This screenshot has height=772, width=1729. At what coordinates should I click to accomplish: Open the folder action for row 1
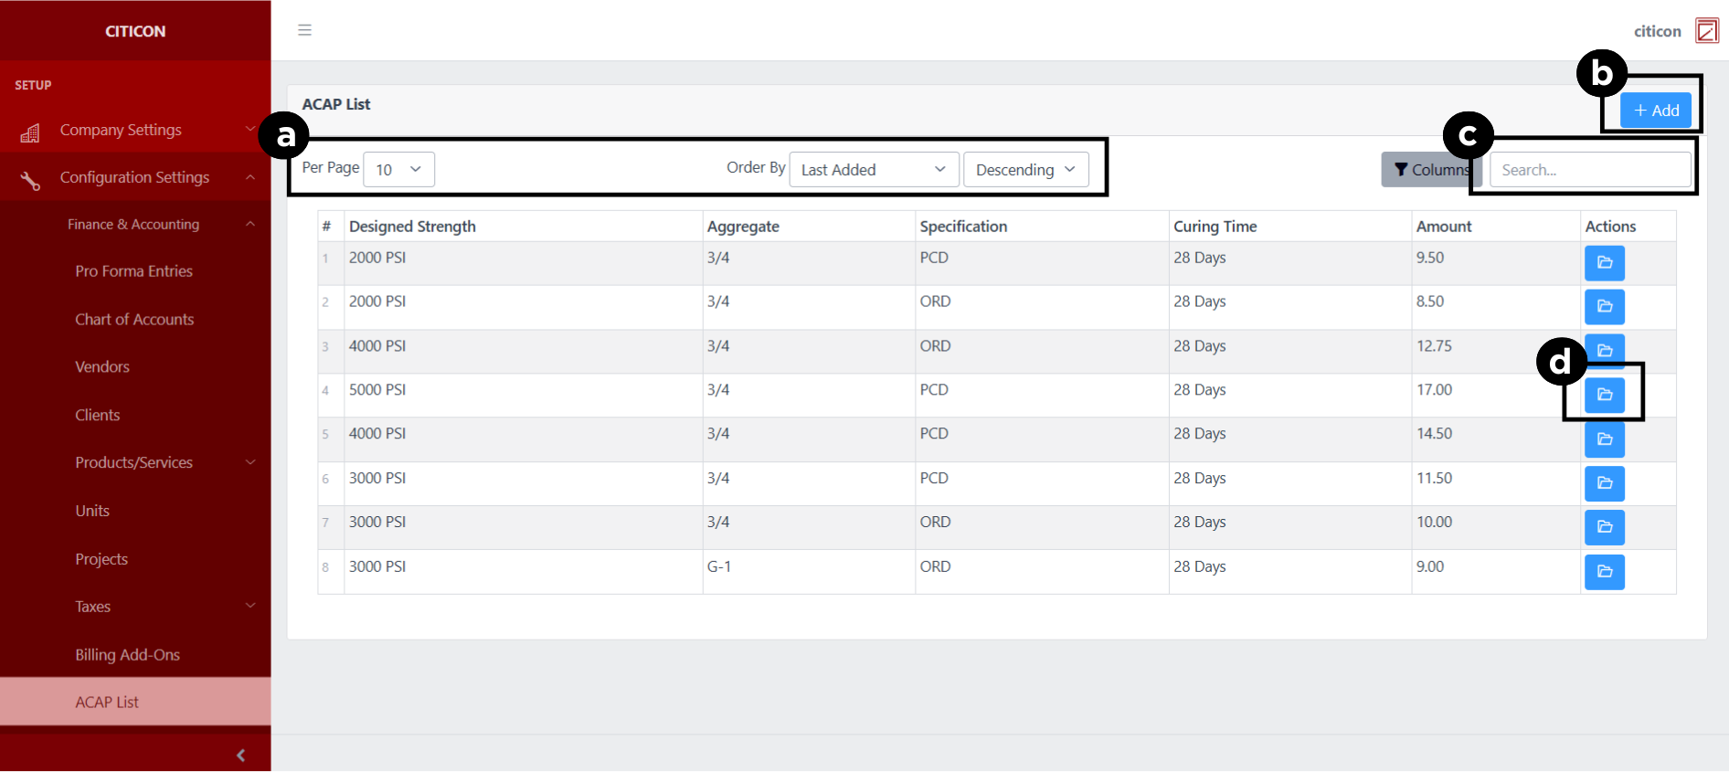[1604, 263]
